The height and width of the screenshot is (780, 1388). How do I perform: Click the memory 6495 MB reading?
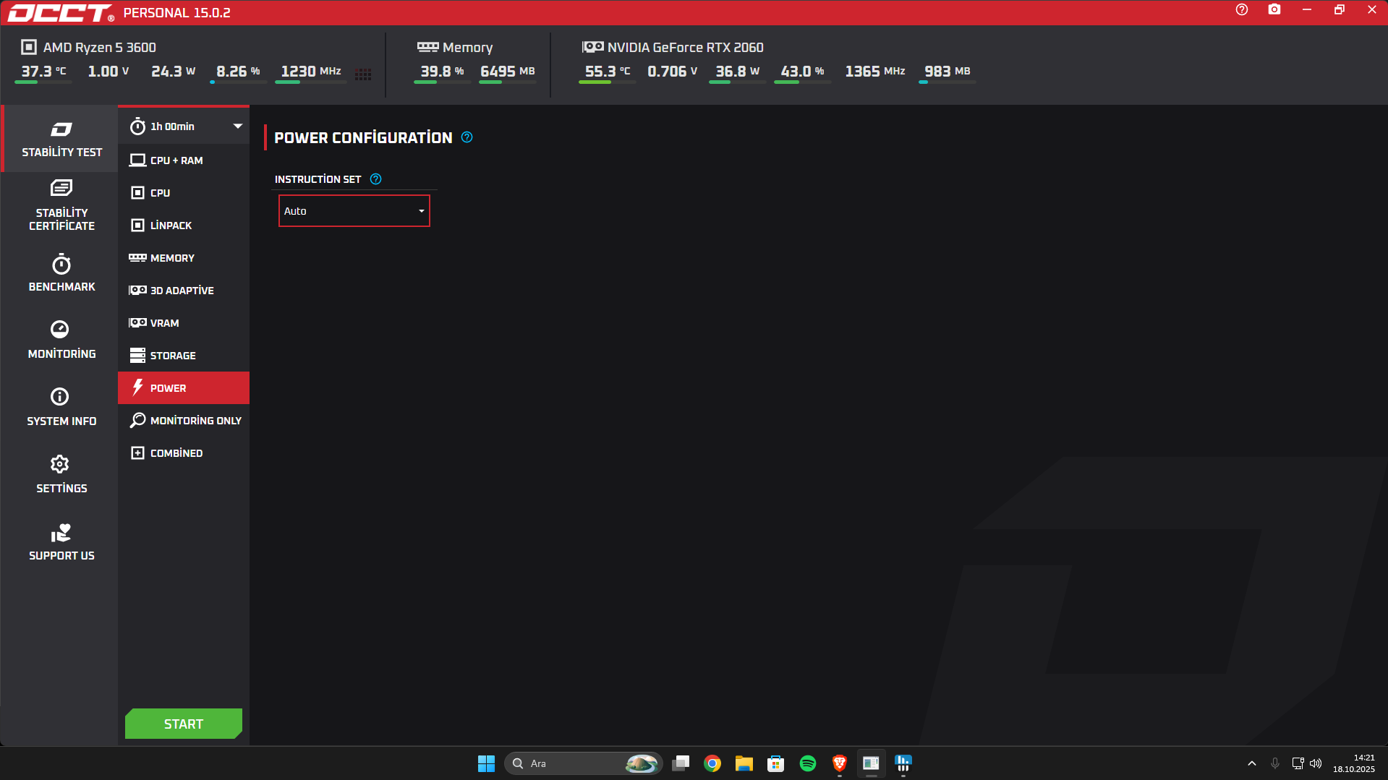507,72
